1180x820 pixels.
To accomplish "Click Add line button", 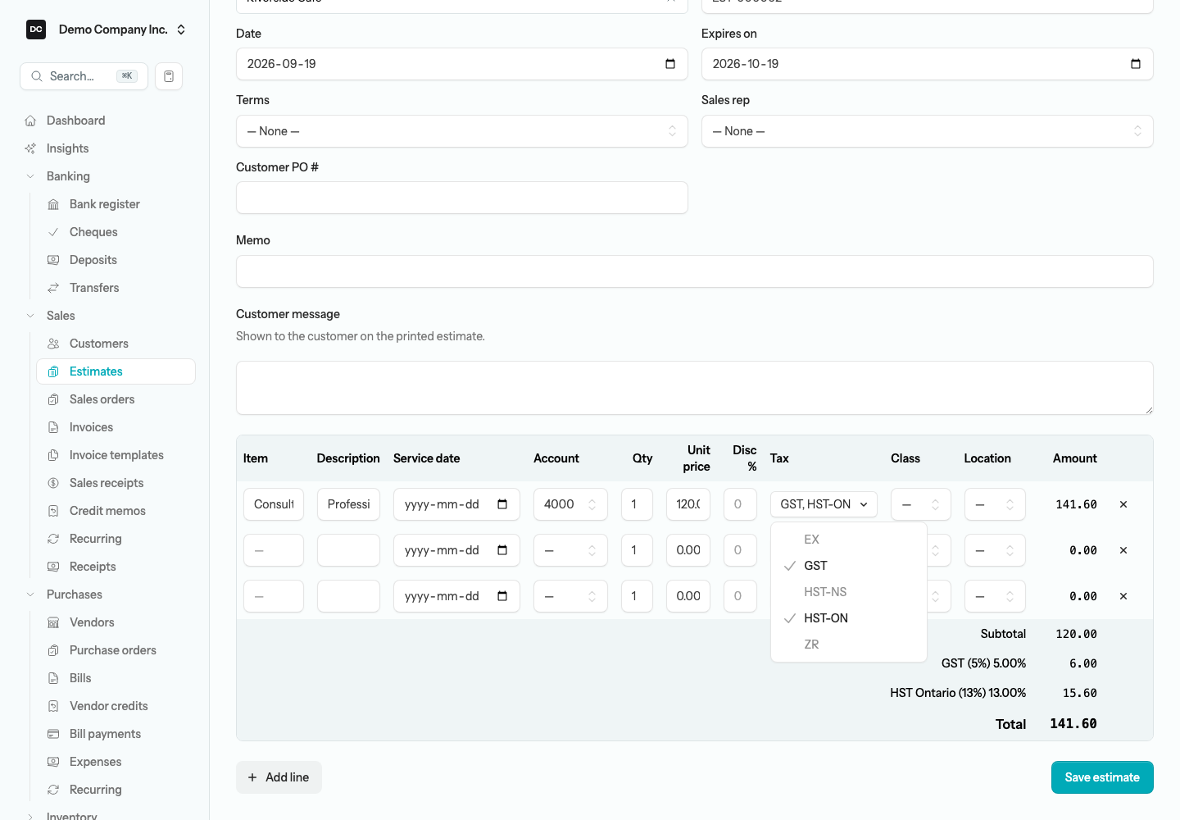I will point(279,777).
